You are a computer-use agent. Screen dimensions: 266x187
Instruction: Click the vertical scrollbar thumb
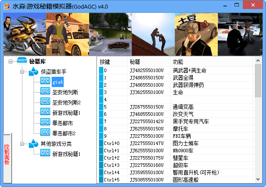(258, 81)
